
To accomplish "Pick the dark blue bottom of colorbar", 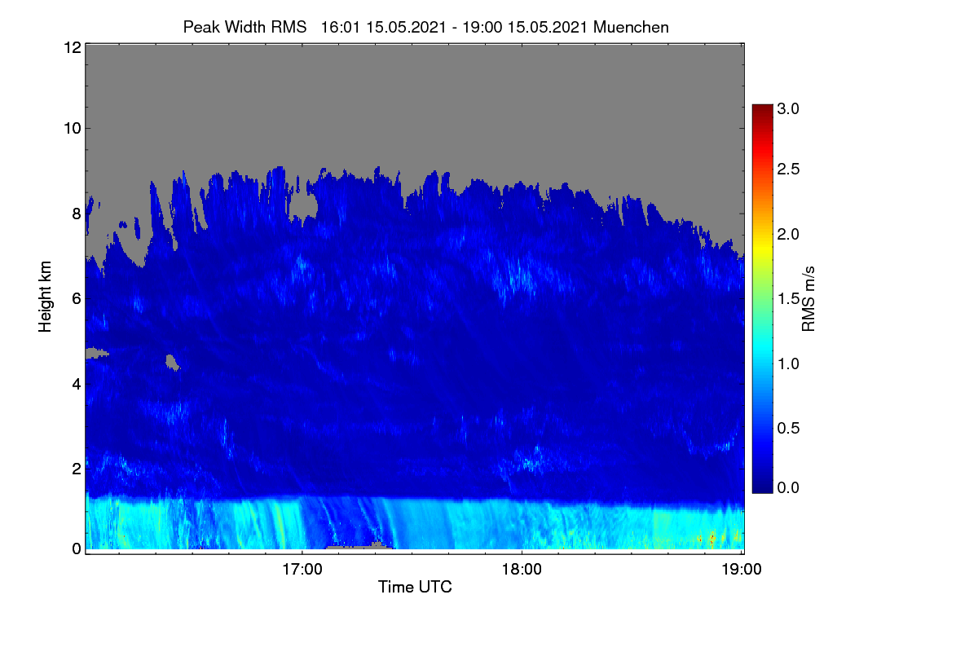I will click(762, 486).
